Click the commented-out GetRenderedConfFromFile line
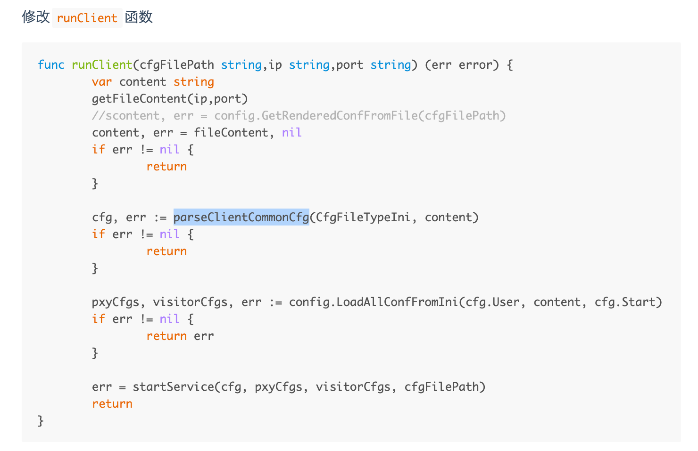698x451 pixels. click(299, 115)
